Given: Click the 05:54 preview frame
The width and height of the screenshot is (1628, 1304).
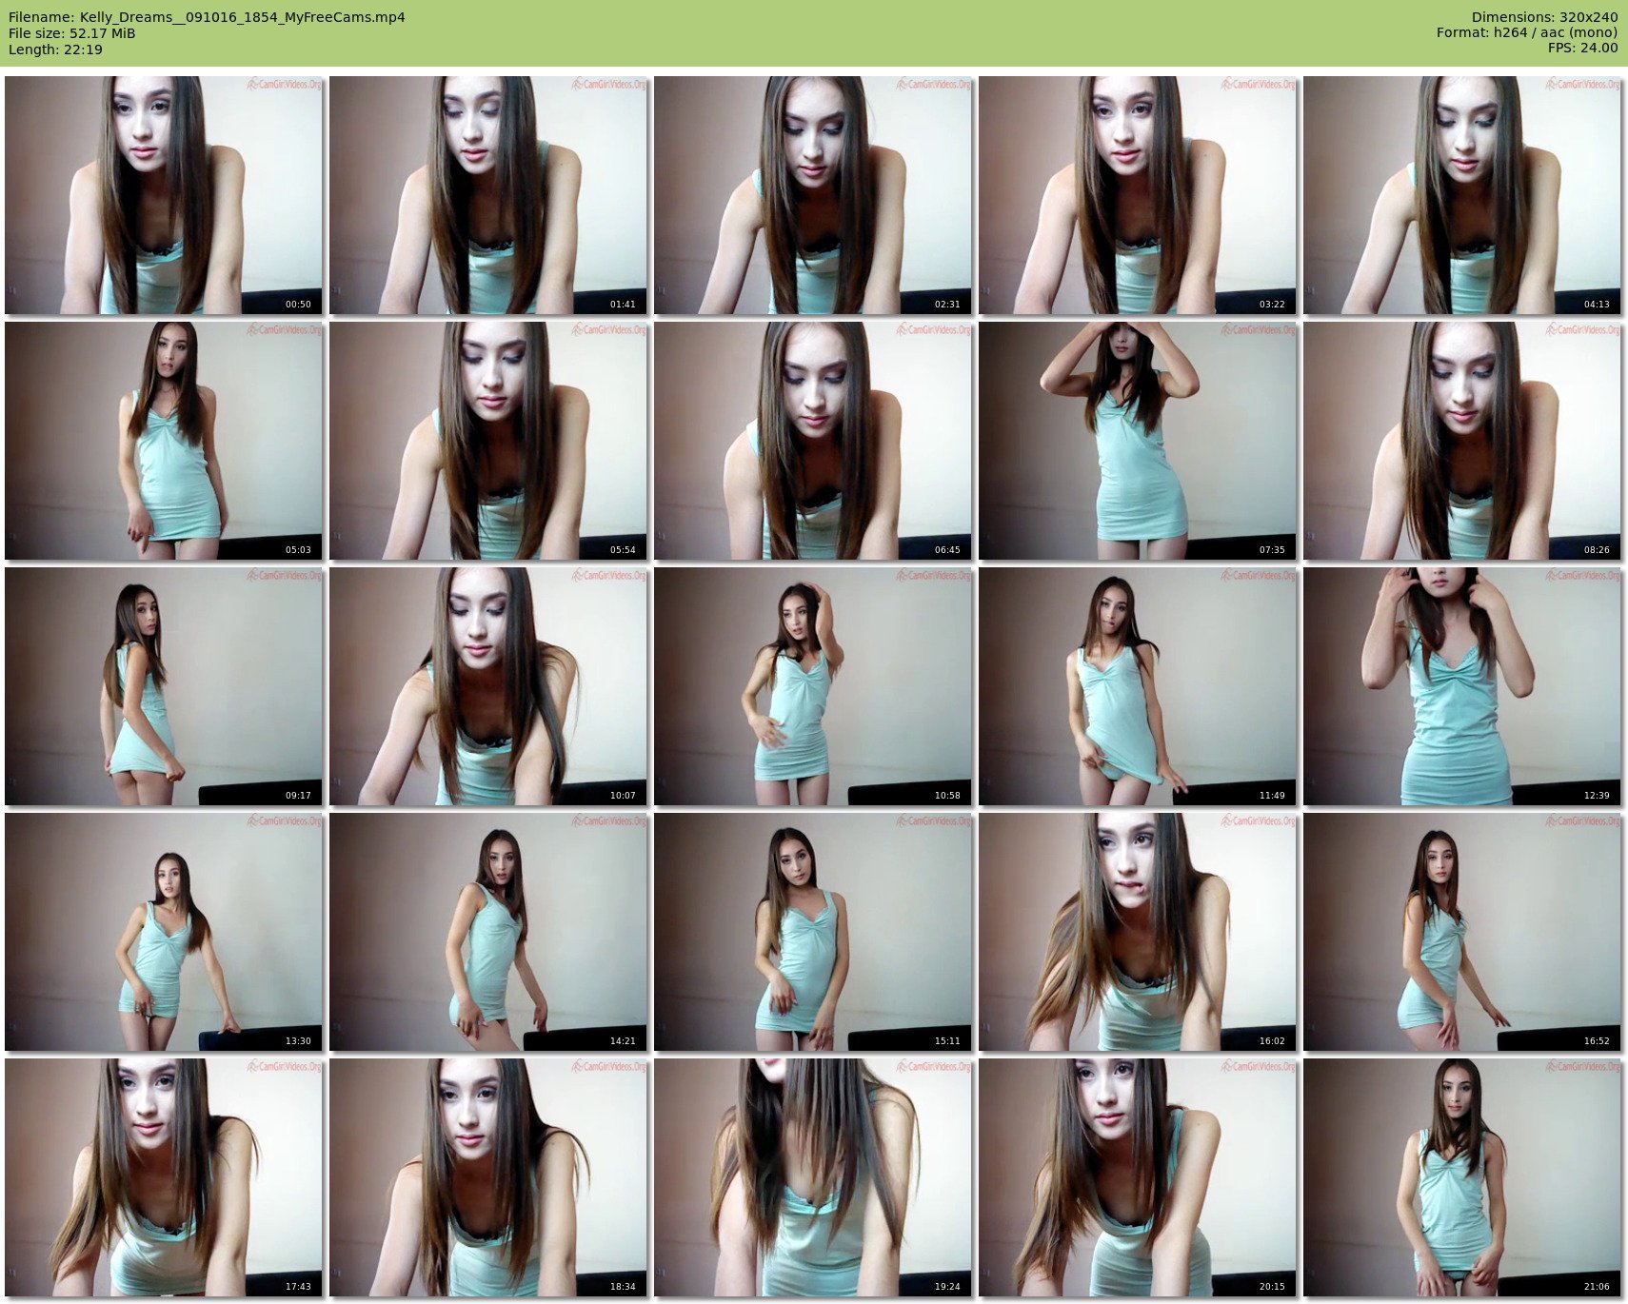Looking at the screenshot, I should pyautogui.click(x=488, y=441).
